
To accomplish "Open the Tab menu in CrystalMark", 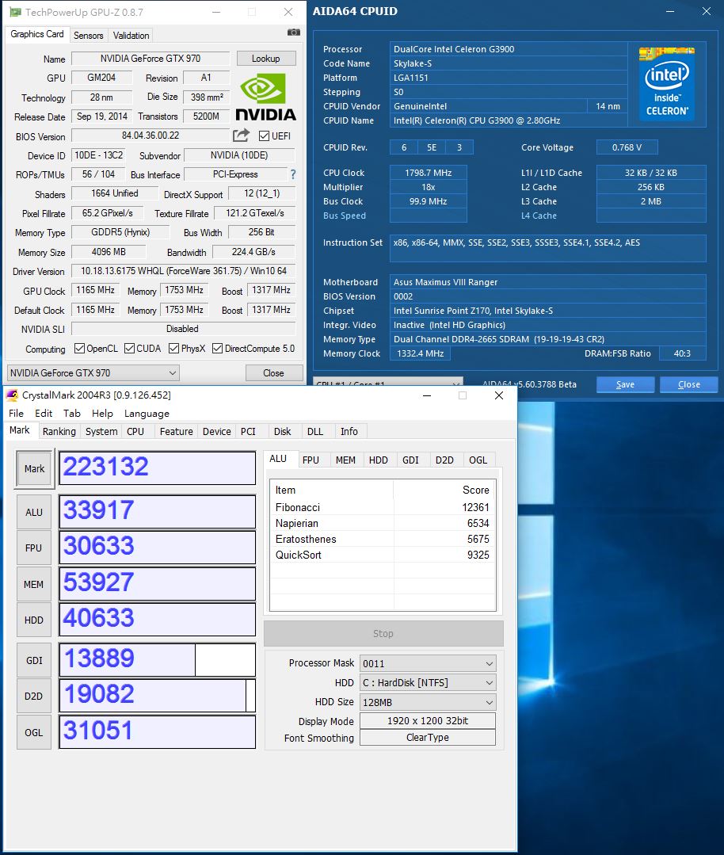I will [71, 414].
